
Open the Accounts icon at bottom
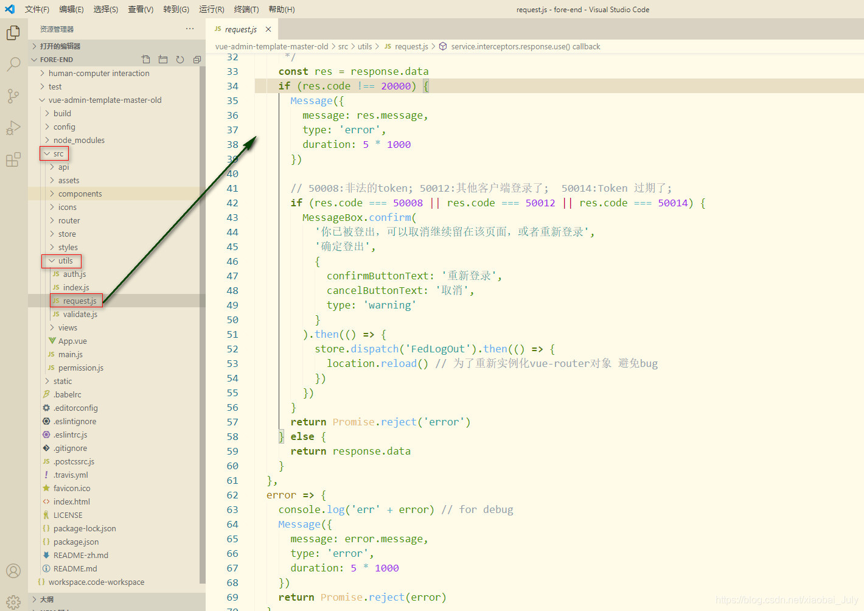pos(13,571)
